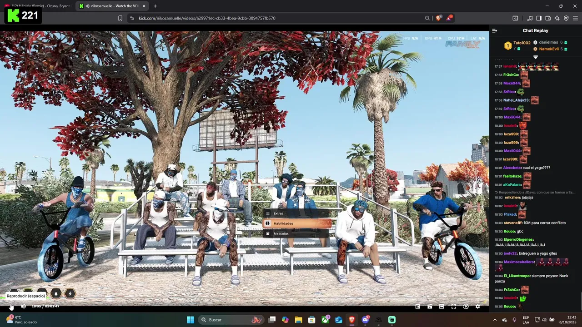Click video timestamp 18:05 / 03:01:47
Screen dimensions: 582x327
tap(45, 307)
